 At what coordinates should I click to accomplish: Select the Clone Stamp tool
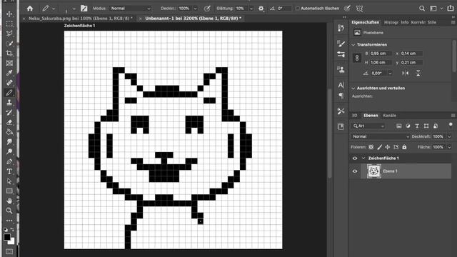point(9,102)
